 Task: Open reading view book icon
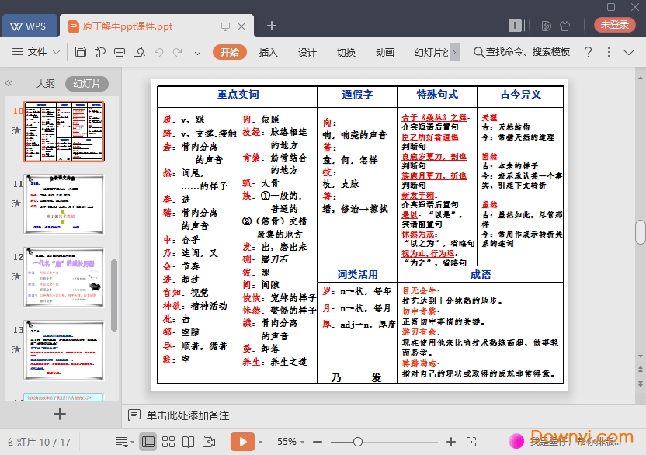[x=188, y=442]
